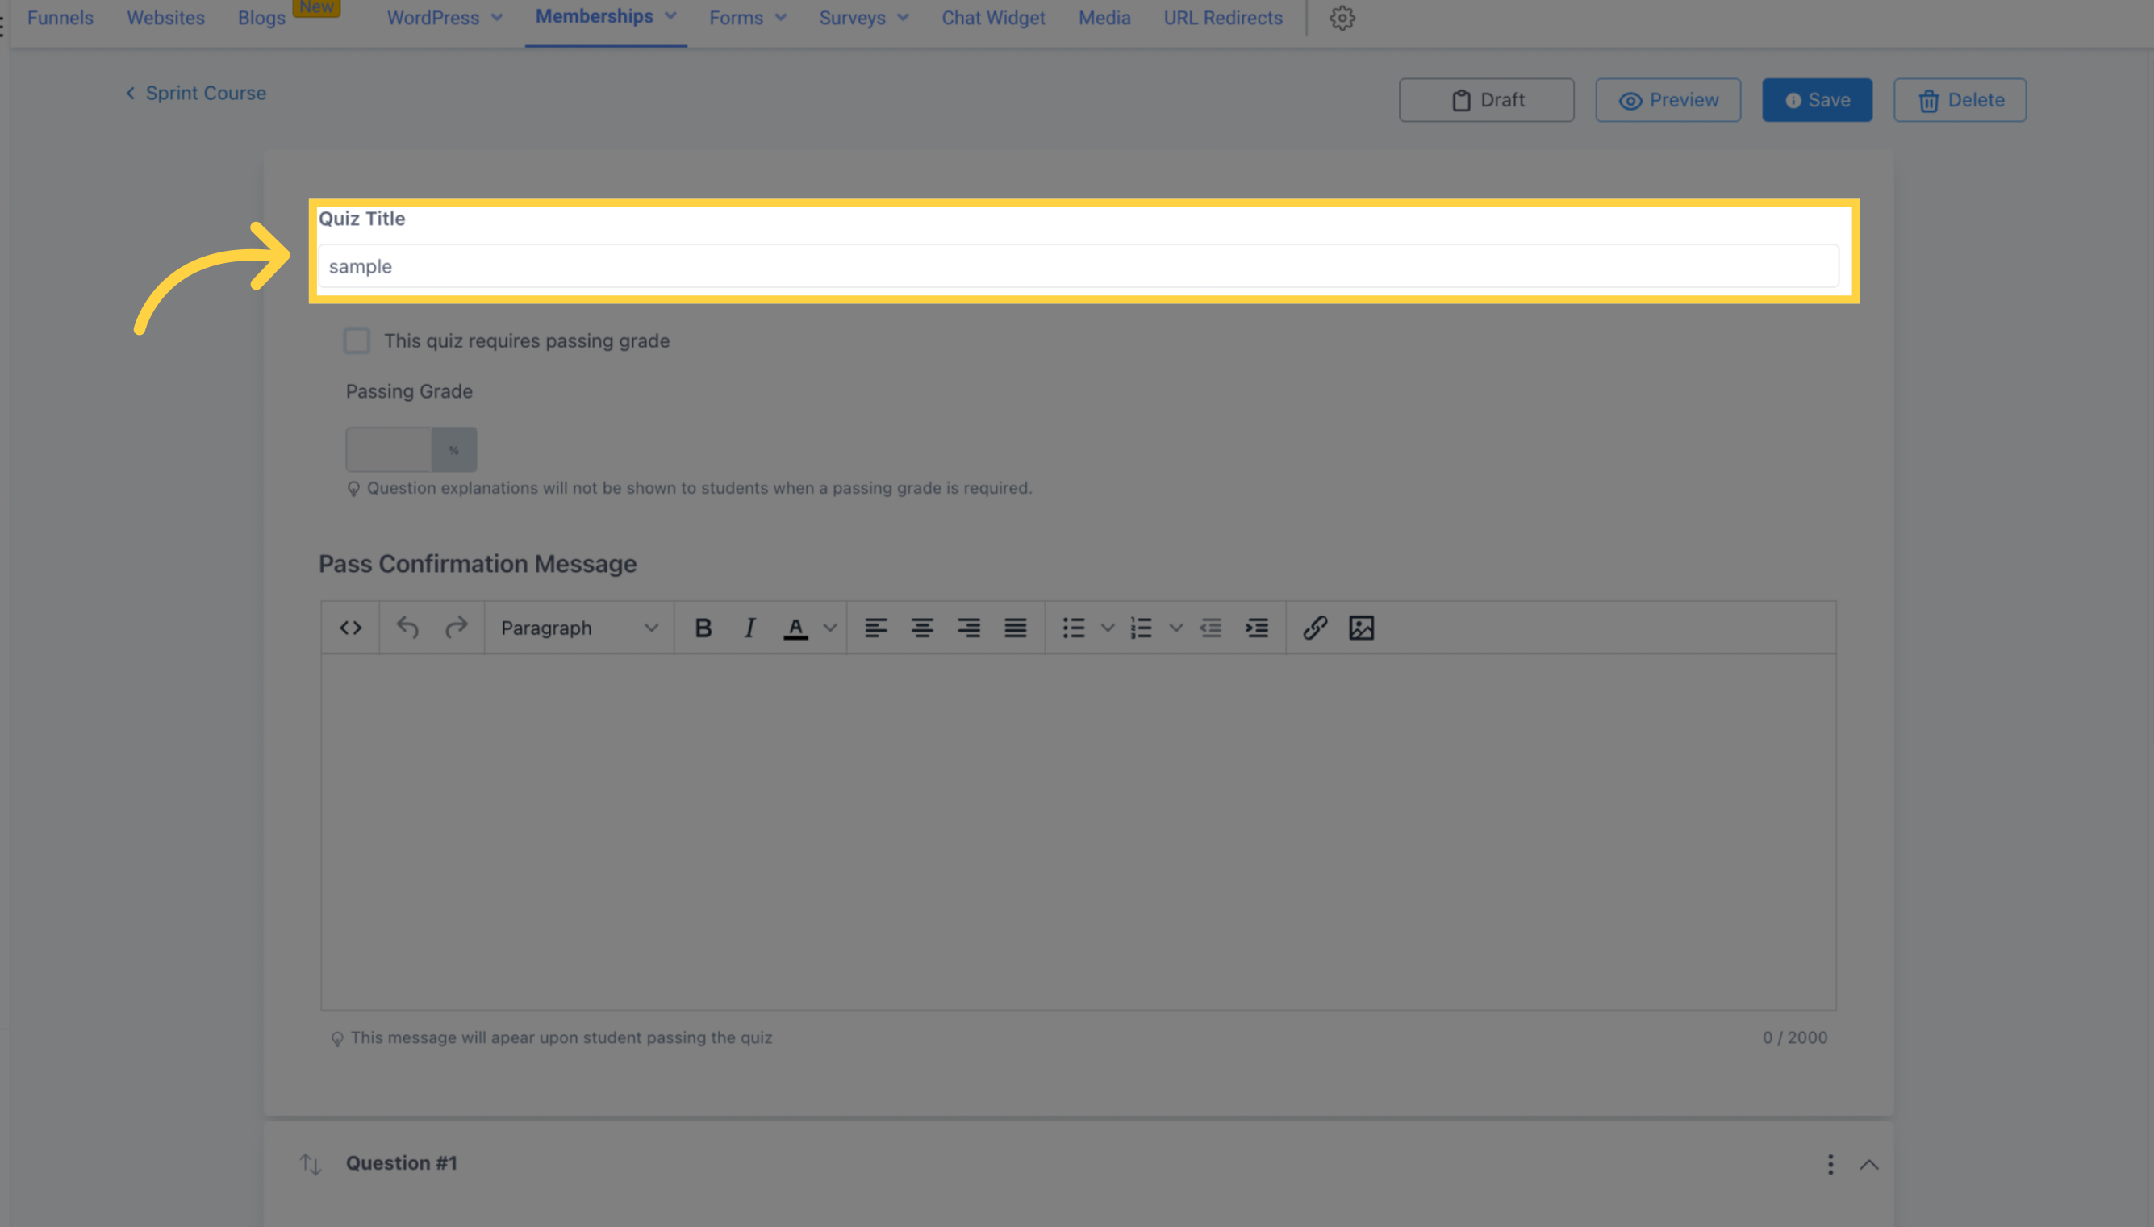Image resolution: width=2154 pixels, height=1227 pixels.
Task: Click the Question #1 heading
Action: (401, 1163)
